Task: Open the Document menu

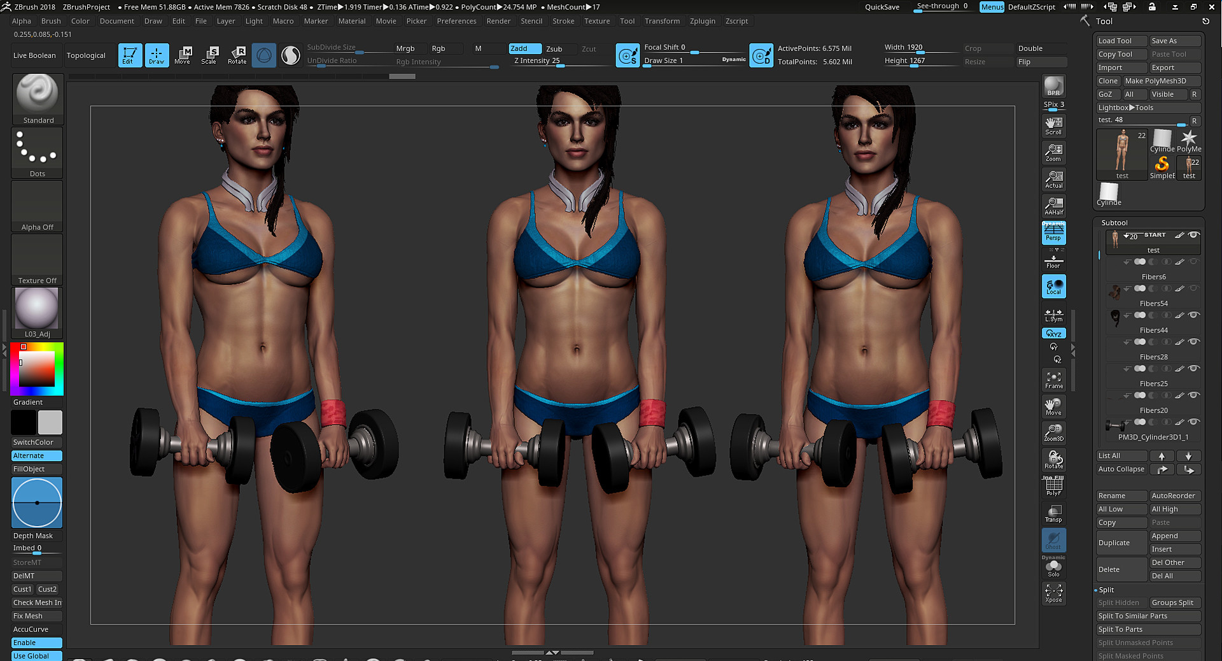Action: [x=117, y=21]
